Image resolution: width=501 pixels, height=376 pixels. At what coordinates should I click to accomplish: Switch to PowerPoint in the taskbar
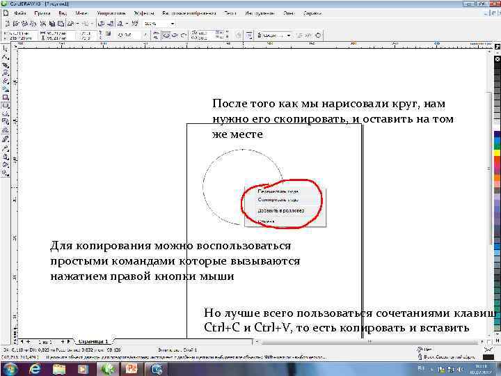coord(131,369)
